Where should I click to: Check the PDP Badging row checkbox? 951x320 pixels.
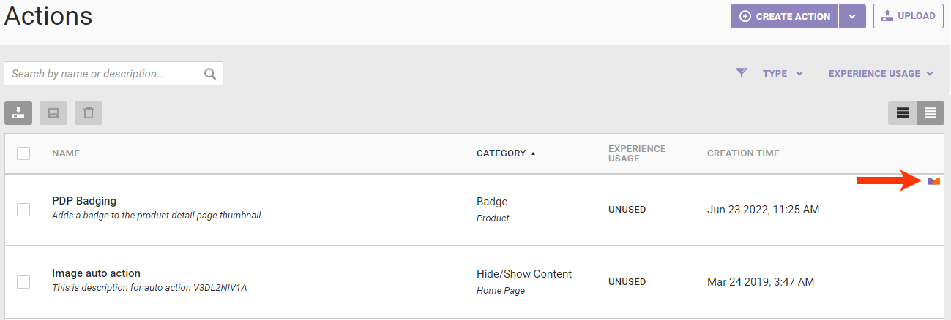coord(23,210)
